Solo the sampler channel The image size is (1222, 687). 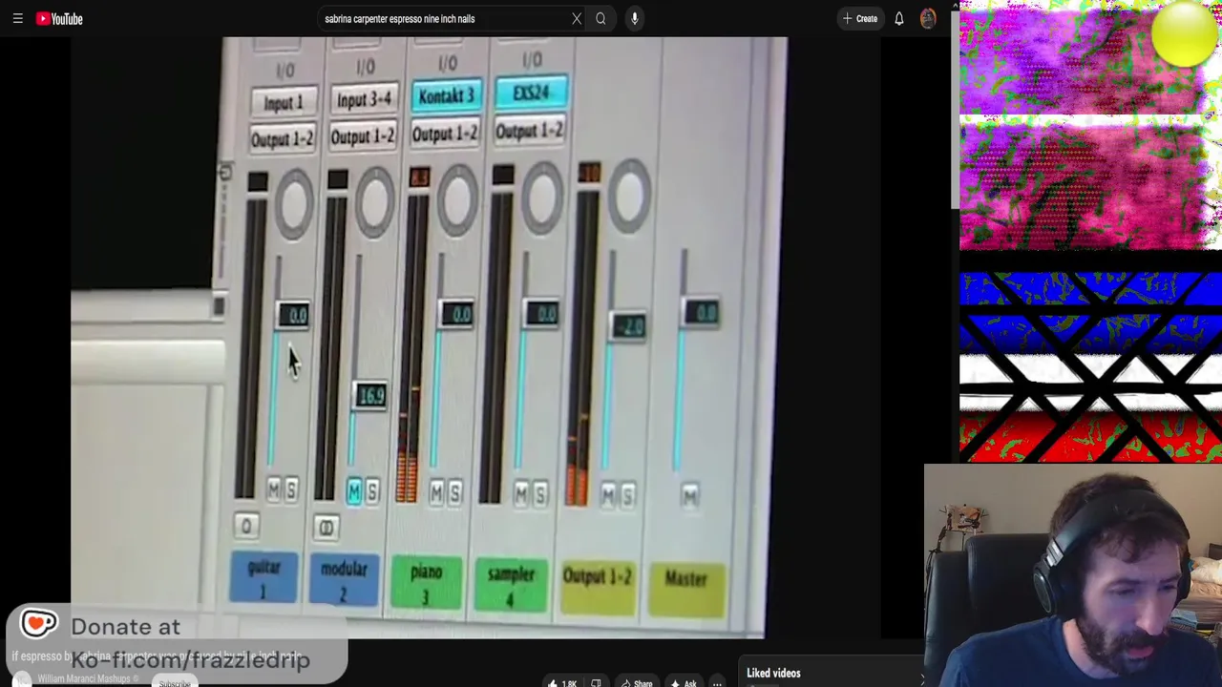point(540,493)
